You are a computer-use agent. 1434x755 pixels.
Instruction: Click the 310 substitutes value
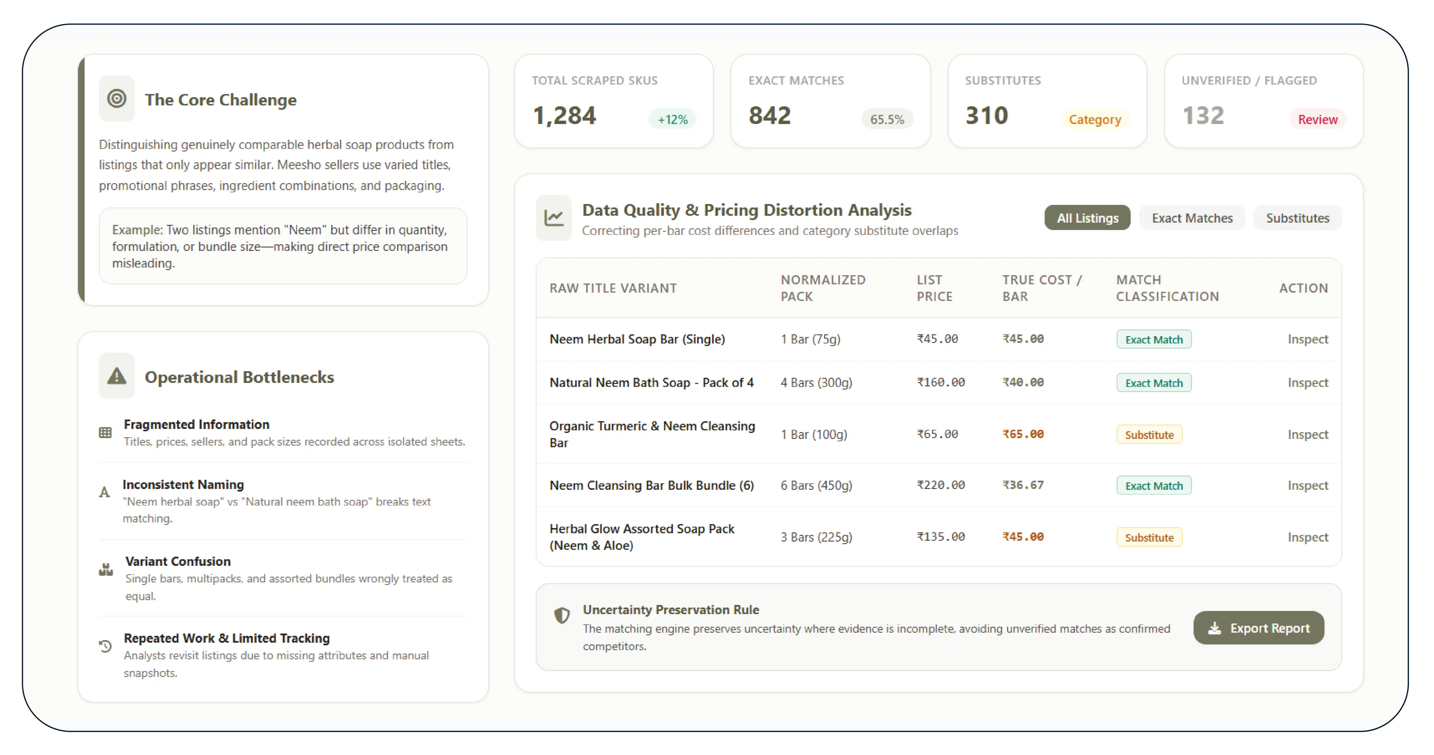tap(986, 116)
